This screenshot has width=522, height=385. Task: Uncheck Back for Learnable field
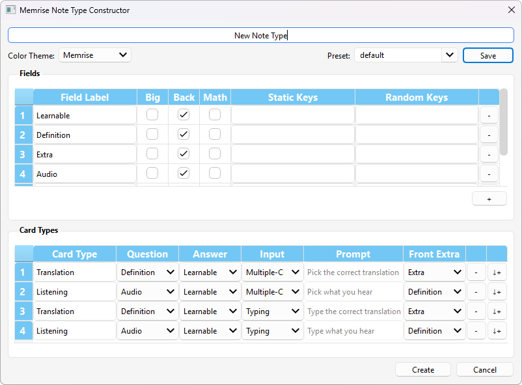[184, 115]
